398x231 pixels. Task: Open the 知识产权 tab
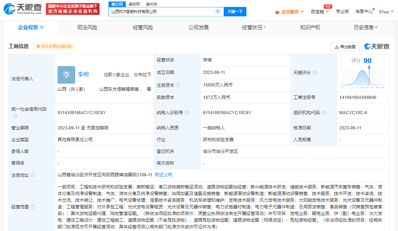(x=310, y=27)
